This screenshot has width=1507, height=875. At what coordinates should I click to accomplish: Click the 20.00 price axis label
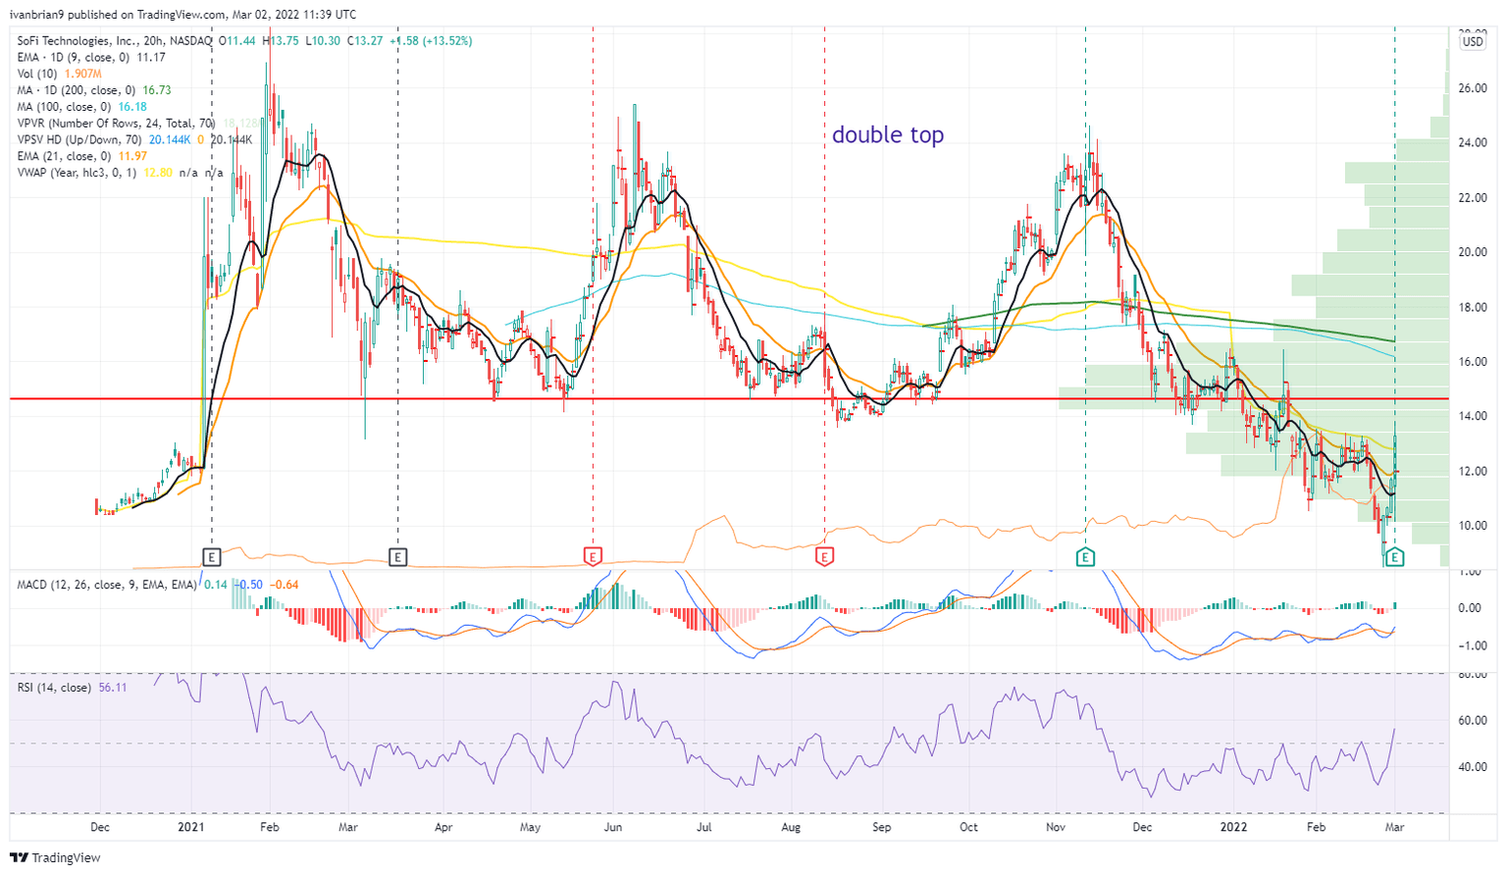click(1472, 252)
